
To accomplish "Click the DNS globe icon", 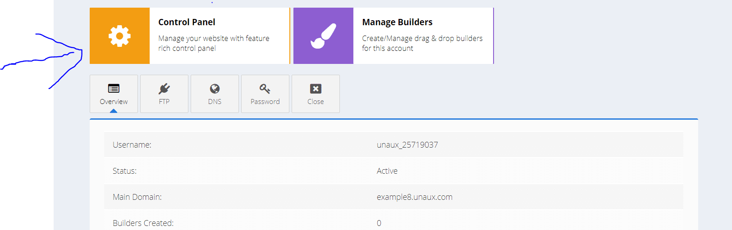I will 215,88.
